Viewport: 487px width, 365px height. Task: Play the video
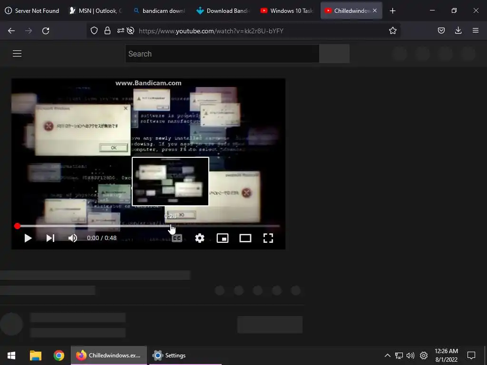point(28,238)
